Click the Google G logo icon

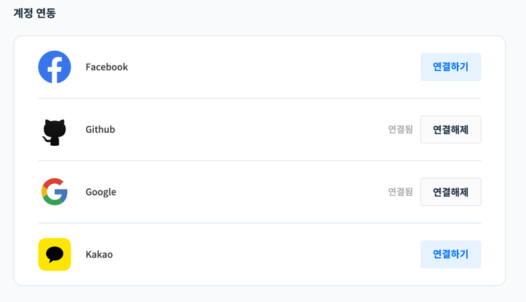click(x=54, y=192)
